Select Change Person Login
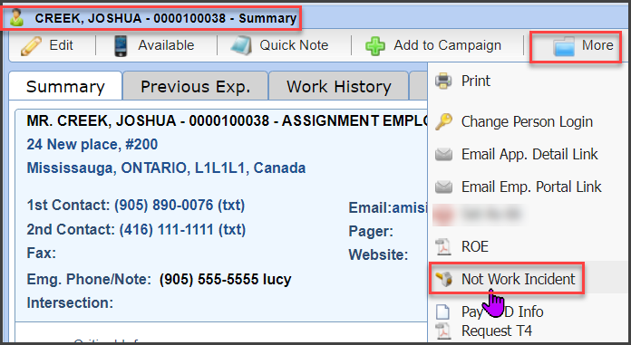631x345 pixels. coord(528,121)
